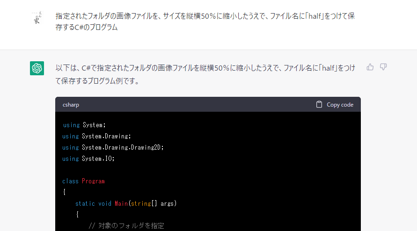Click the clipboard icon in code header
The width and height of the screenshot is (417, 231).
(x=319, y=104)
